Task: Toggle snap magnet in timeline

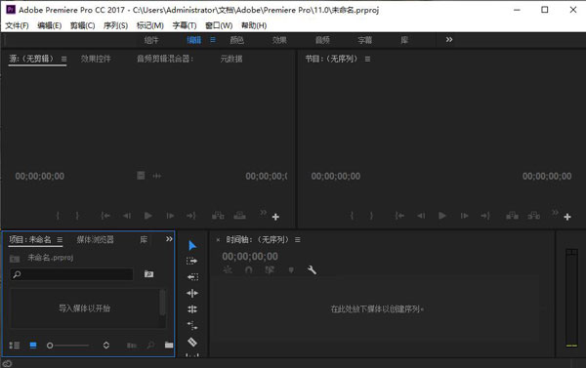Action: point(248,269)
